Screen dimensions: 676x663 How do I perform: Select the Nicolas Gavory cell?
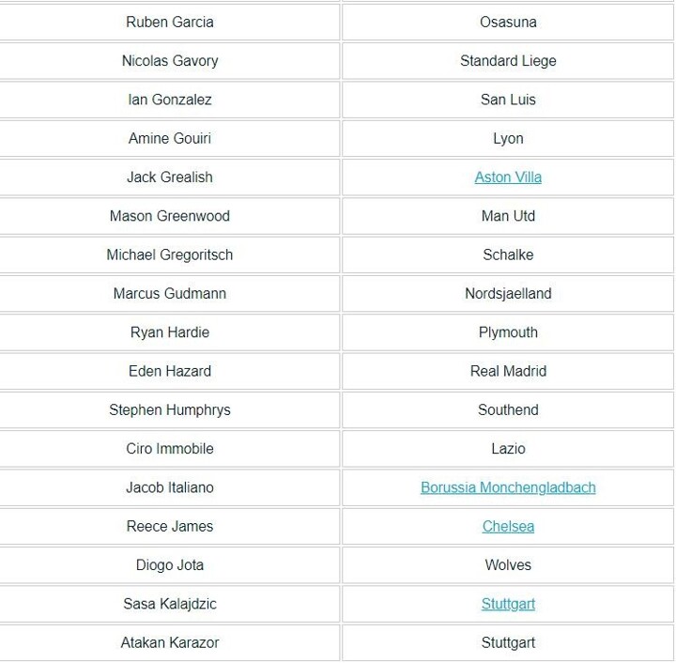tap(170, 61)
